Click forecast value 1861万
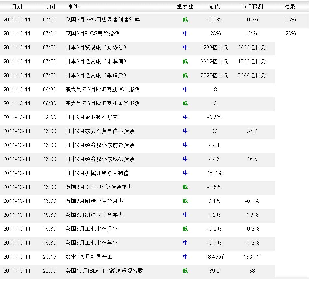Viewport: 309px width, 281px height. [x=252, y=257]
